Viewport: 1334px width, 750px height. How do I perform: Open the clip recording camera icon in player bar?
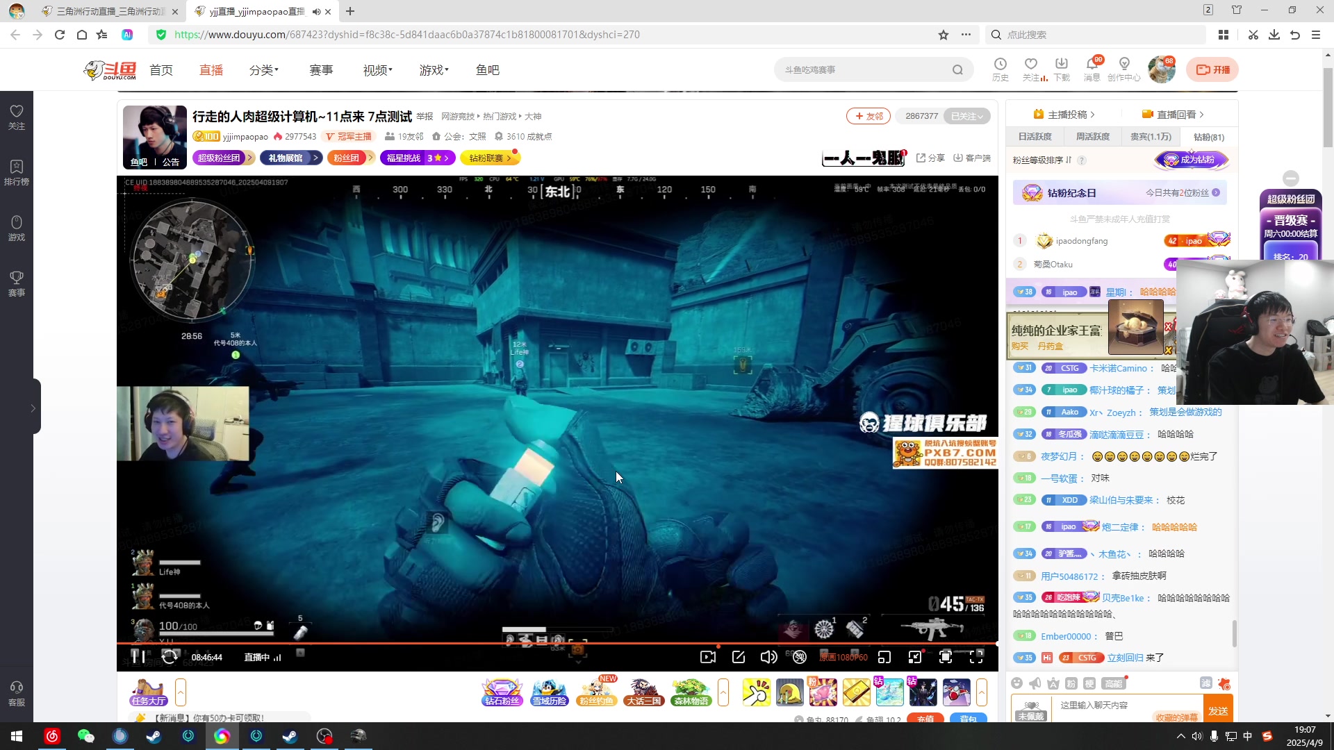coord(708,657)
